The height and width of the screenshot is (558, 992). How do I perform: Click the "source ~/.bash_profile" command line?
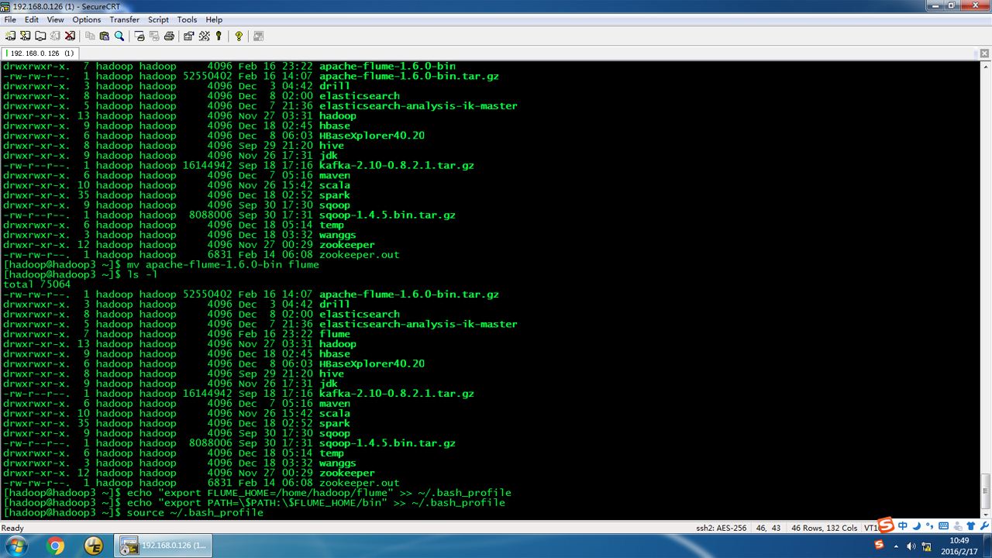click(x=195, y=513)
